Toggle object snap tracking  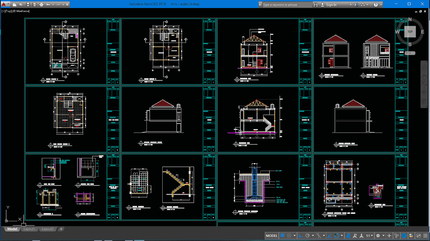(329, 236)
